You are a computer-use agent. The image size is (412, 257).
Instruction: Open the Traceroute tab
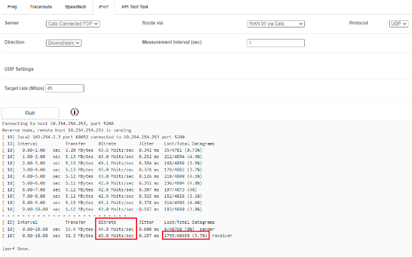[x=42, y=5]
